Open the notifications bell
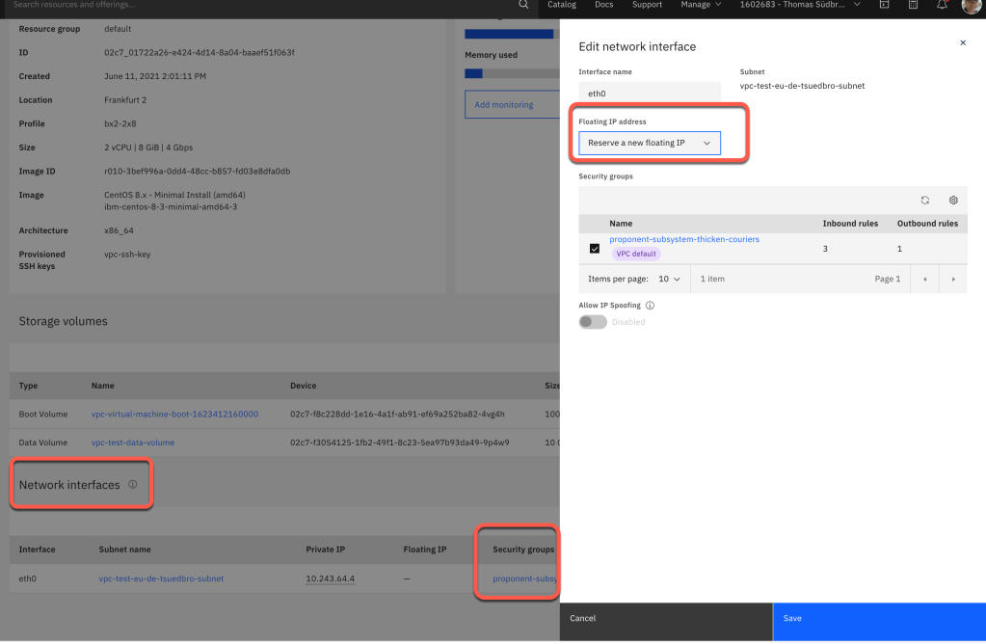Image resolution: width=986 pixels, height=644 pixels. click(x=942, y=5)
